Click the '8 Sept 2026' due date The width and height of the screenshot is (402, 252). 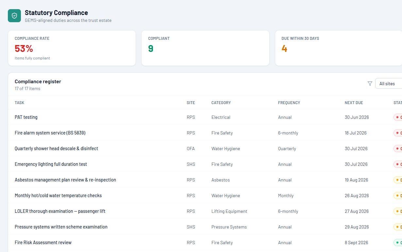(356, 243)
